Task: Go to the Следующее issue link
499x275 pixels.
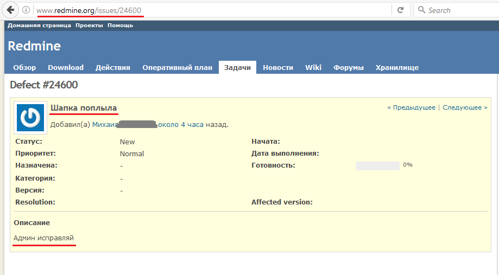Action: [x=465, y=107]
